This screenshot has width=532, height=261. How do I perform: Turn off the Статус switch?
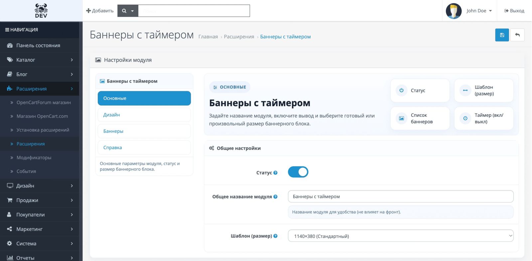tap(298, 172)
